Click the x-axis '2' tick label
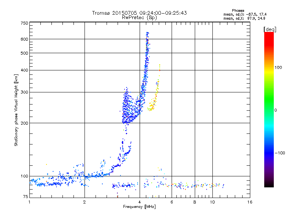The height and width of the screenshot is (220, 294). coord(85,202)
